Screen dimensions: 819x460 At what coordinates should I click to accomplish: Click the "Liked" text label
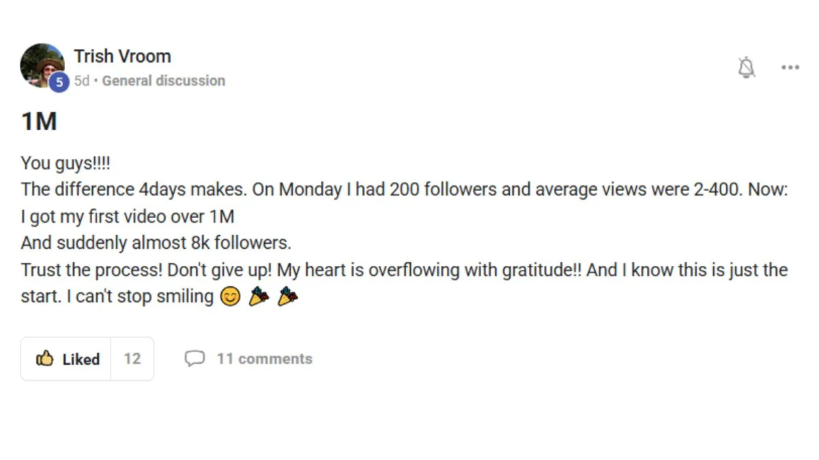(x=81, y=359)
